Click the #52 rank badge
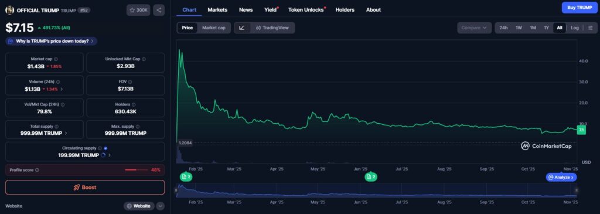The height and width of the screenshot is (214, 600). [x=84, y=11]
